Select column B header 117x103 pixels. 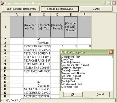pyautogui.click(x=30, y=14)
